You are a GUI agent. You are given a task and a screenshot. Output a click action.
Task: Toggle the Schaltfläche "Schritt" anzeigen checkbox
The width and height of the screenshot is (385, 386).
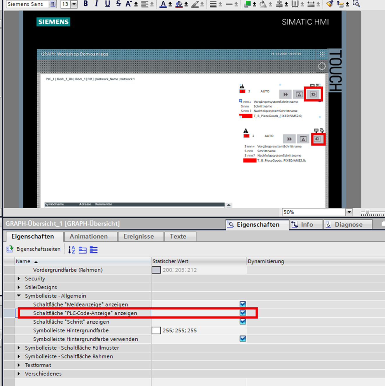[x=243, y=322]
